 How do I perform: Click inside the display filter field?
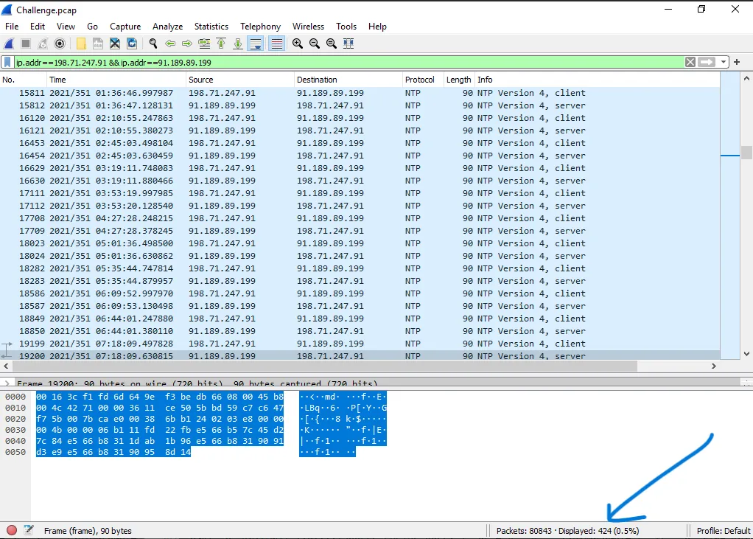(x=349, y=63)
